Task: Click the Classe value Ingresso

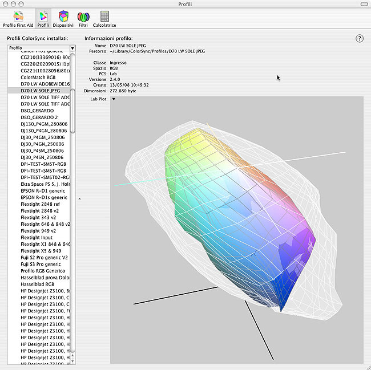Action: (118, 63)
